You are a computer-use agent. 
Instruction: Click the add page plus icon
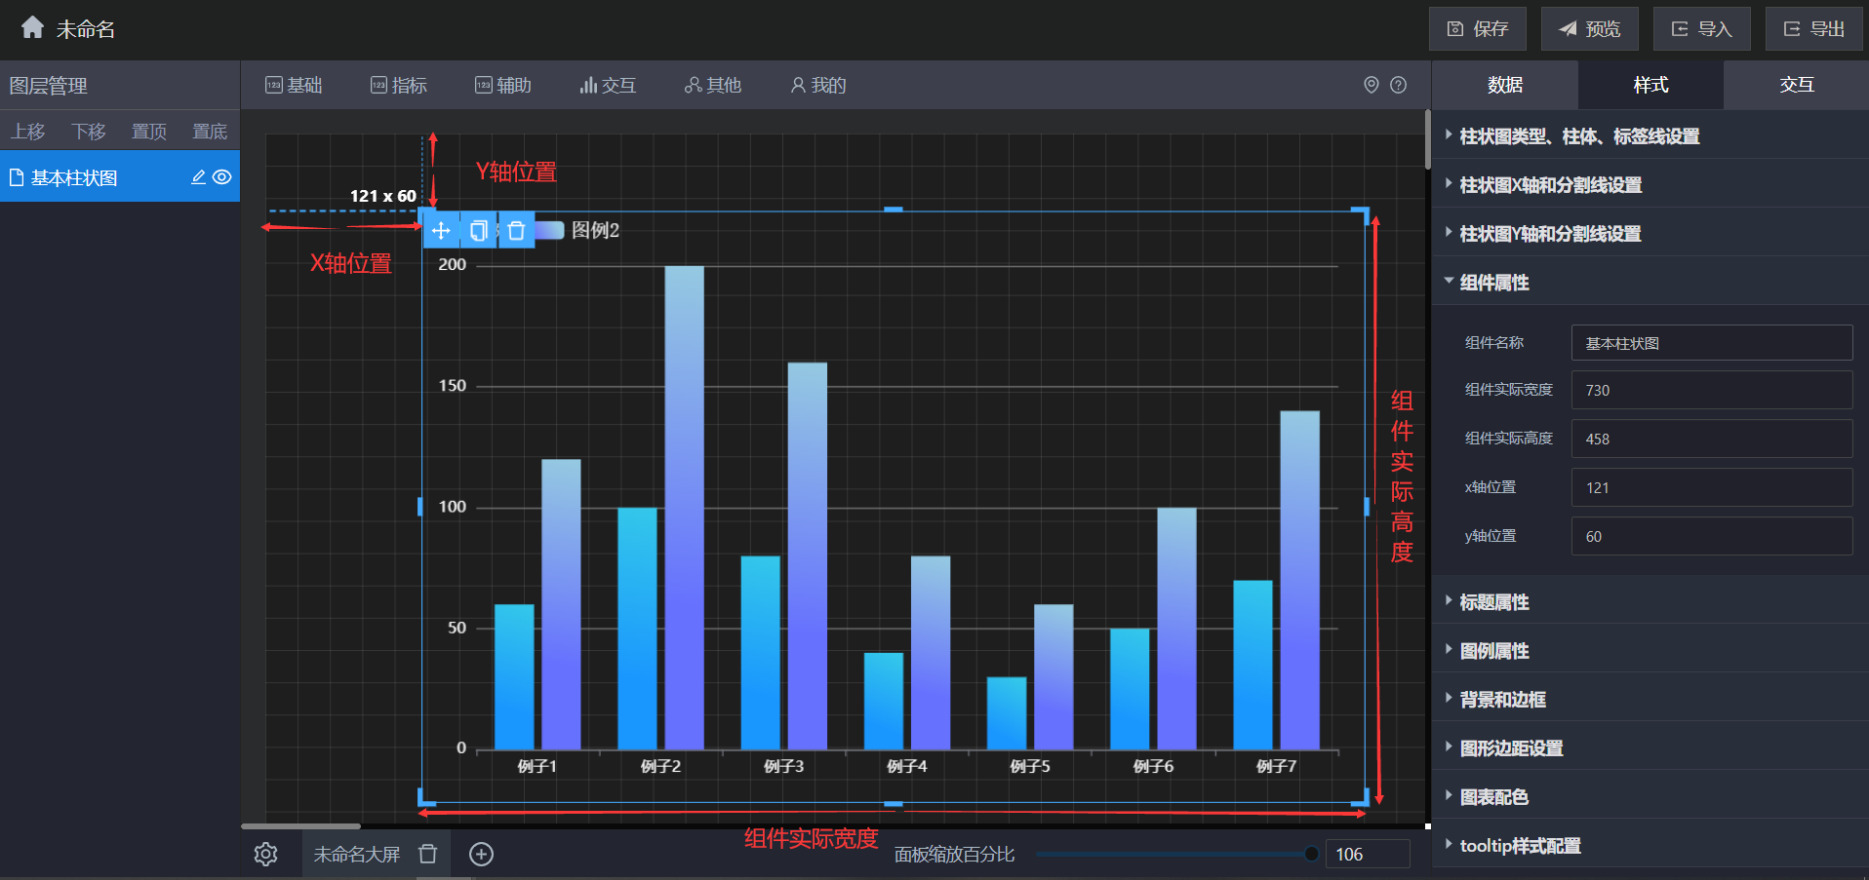pyautogui.click(x=481, y=854)
